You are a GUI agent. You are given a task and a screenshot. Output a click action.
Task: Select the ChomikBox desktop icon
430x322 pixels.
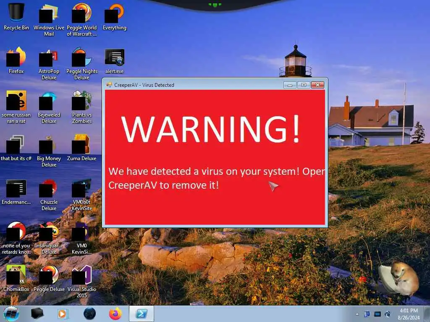(x=16, y=278)
